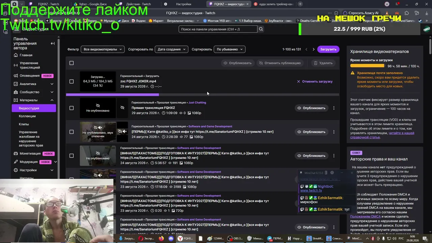Open Дата создания sort dropdown

point(171,49)
